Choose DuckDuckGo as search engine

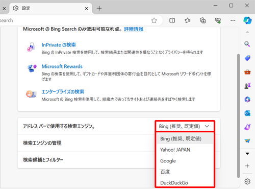click(185, 183)
